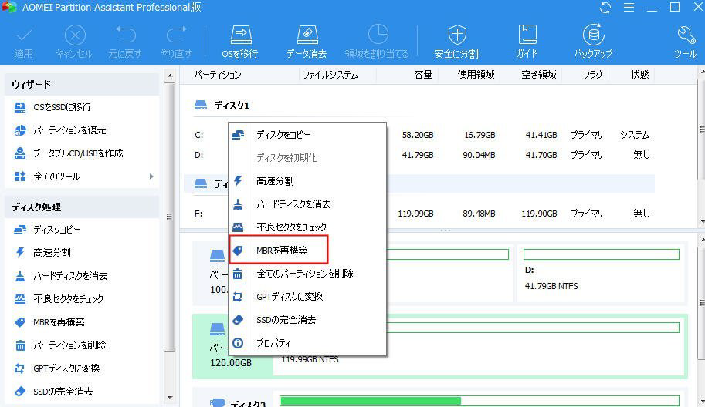Click the 適用 (Apply) toolbar icon
Viewport: 705px width, 407px height.
(x=23, y=42)
